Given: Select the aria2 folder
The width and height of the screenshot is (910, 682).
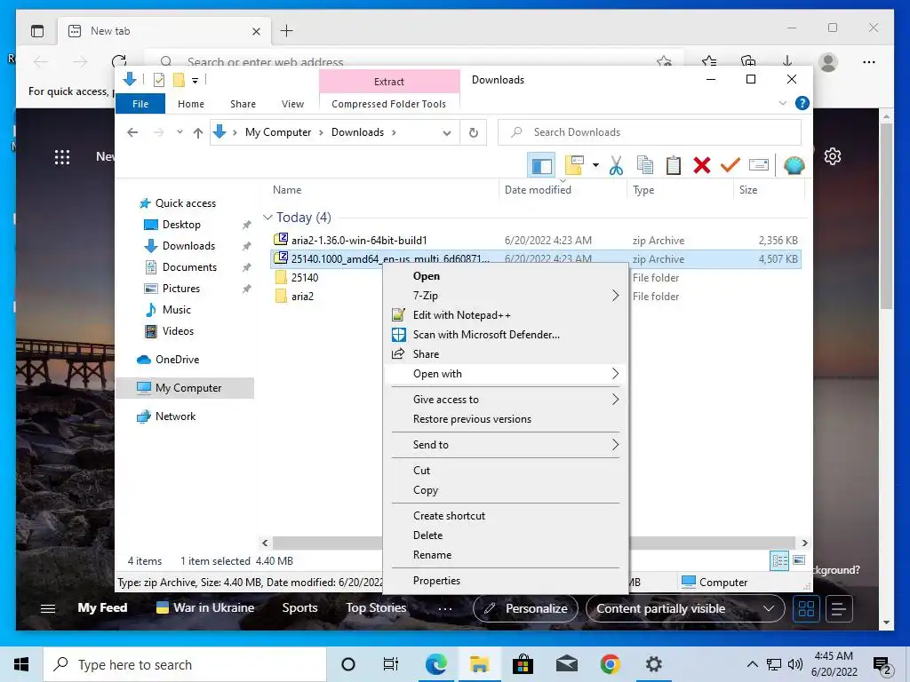Looking at the screenshot, I should tap(302, 297).
